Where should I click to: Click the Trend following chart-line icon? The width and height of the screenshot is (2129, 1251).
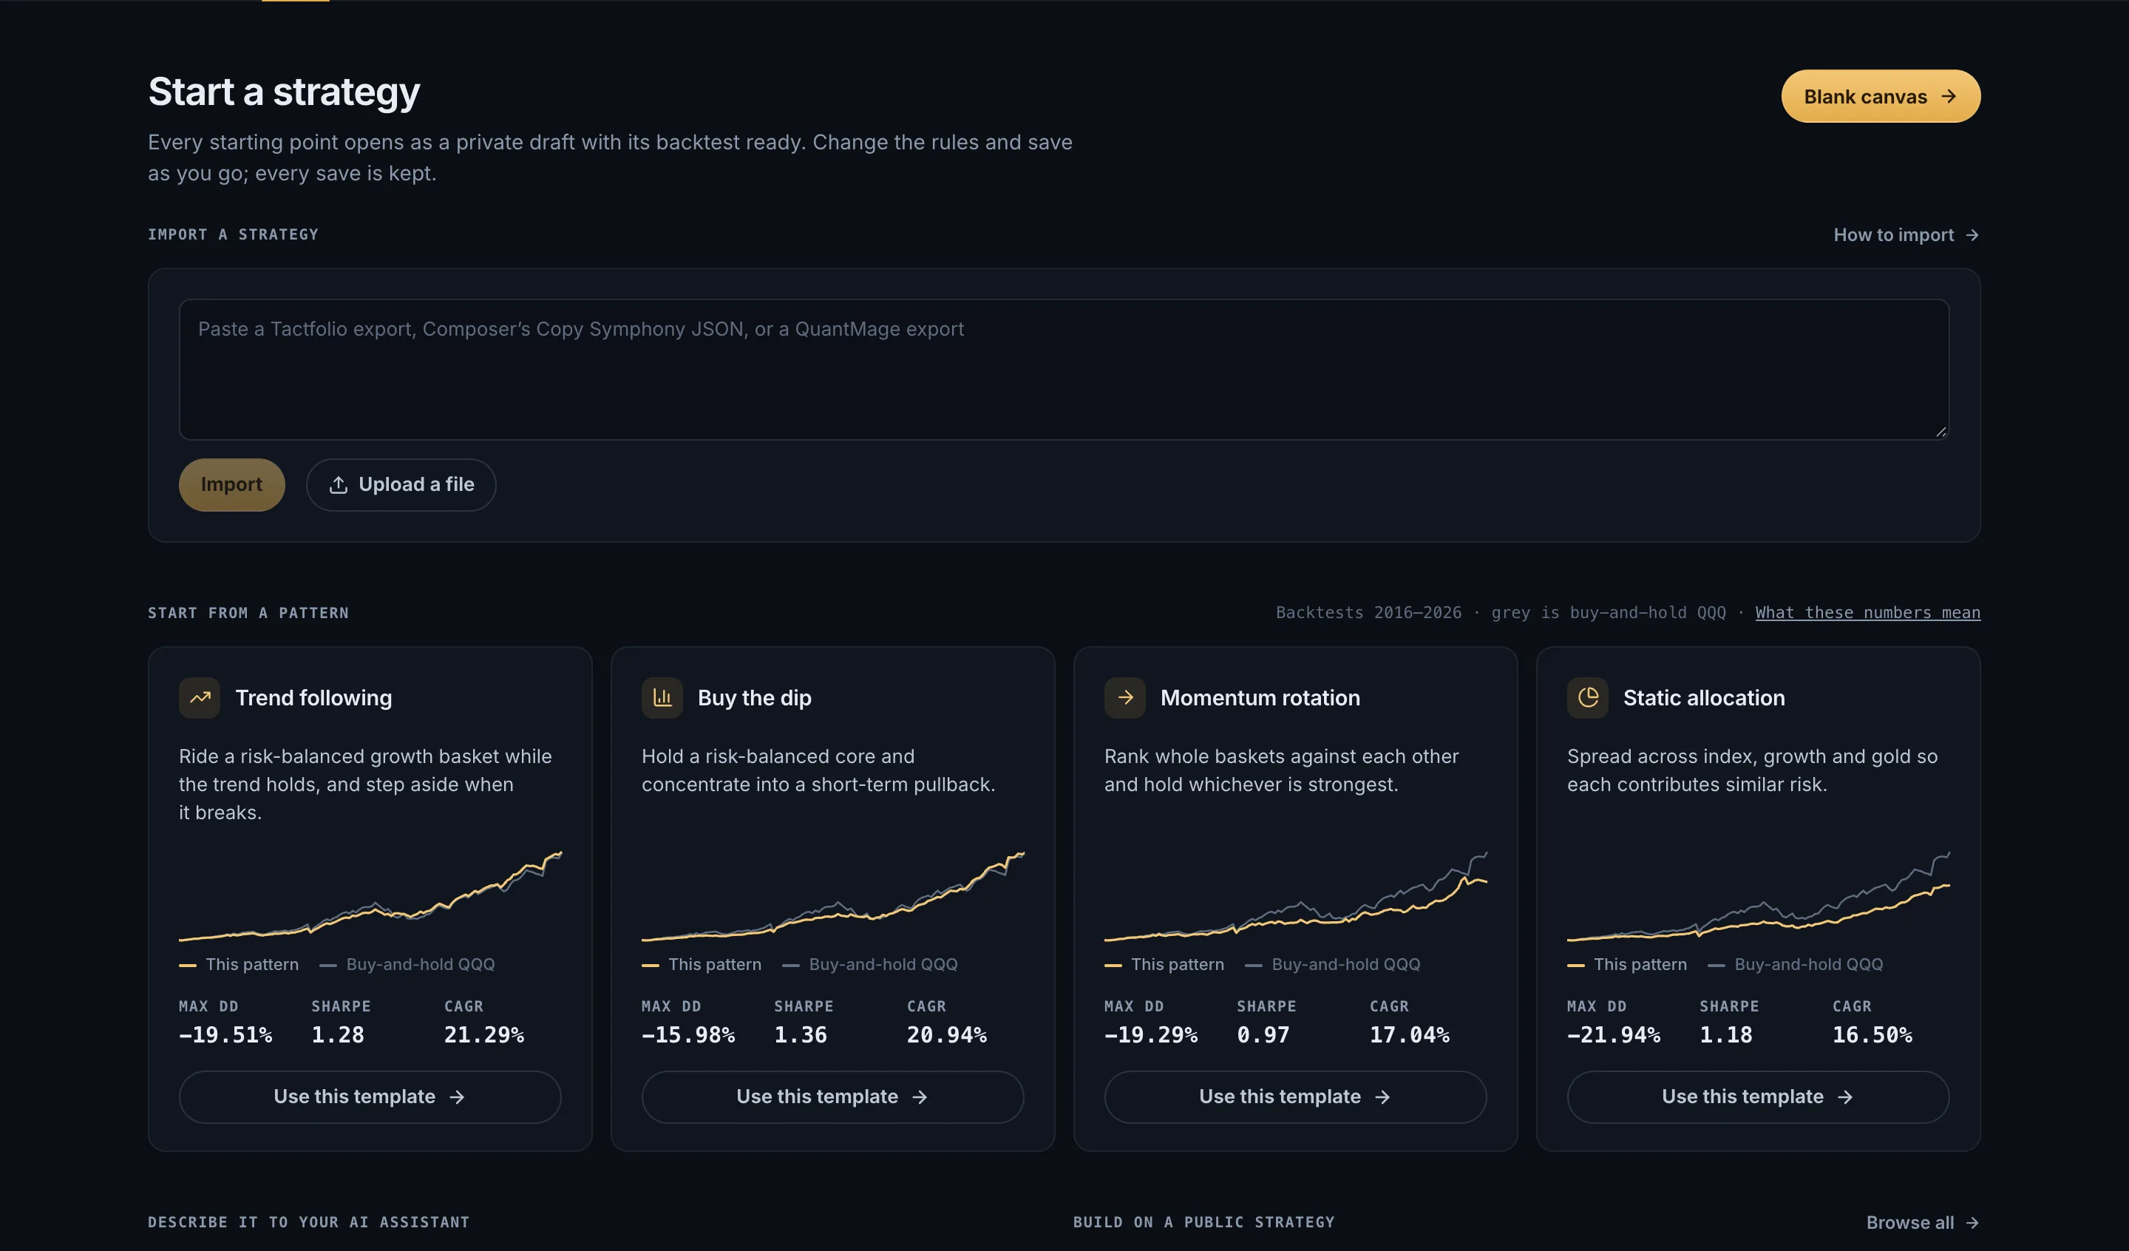[x=200, y=698]
